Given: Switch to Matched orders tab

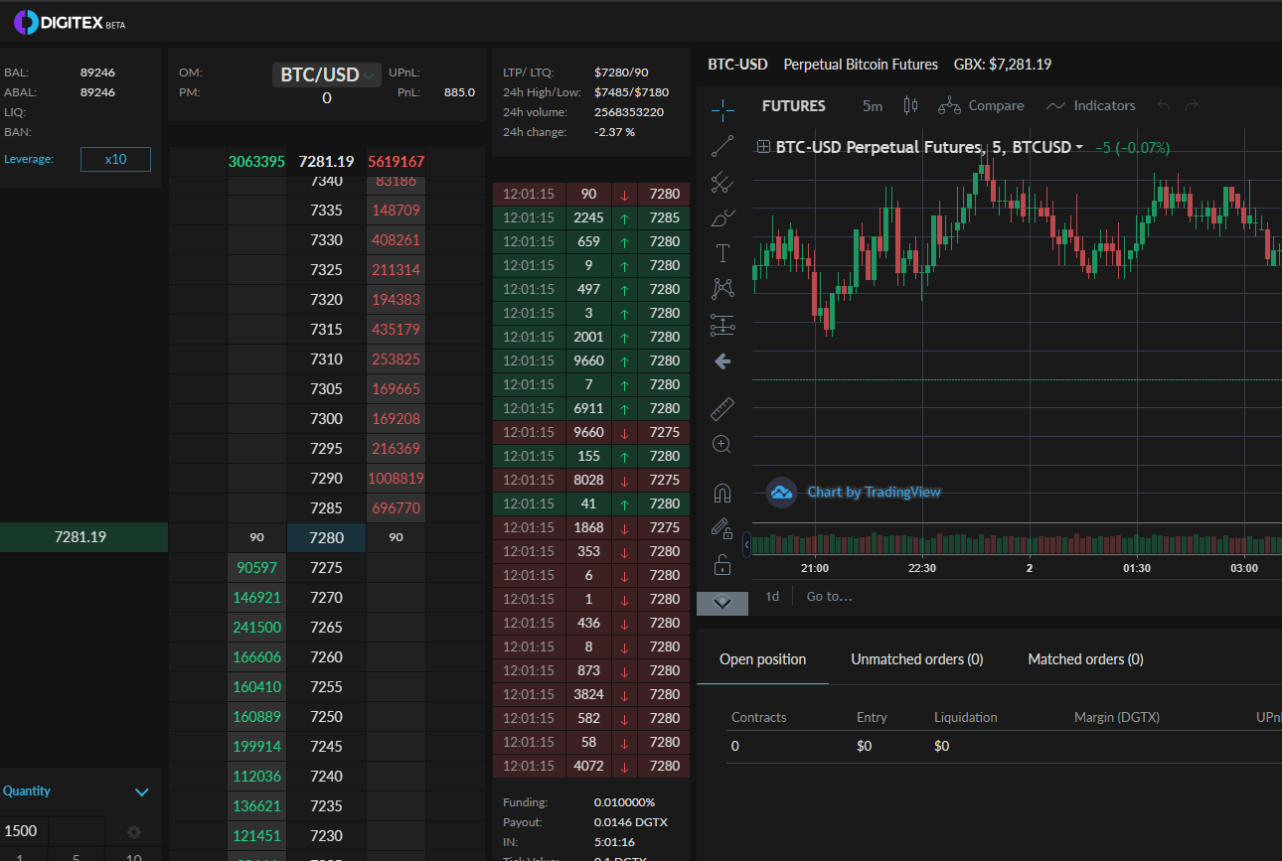Looking at the screenshot, I should 1085,659.
